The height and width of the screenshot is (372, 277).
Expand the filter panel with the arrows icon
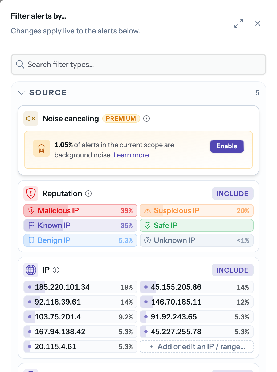coord(239,23)
